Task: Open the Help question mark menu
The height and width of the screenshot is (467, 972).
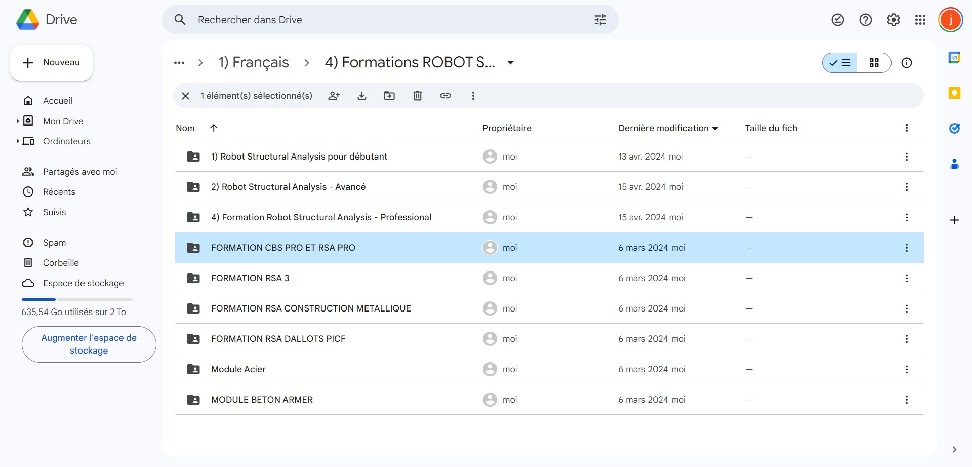Action: [x=866, y=20]
